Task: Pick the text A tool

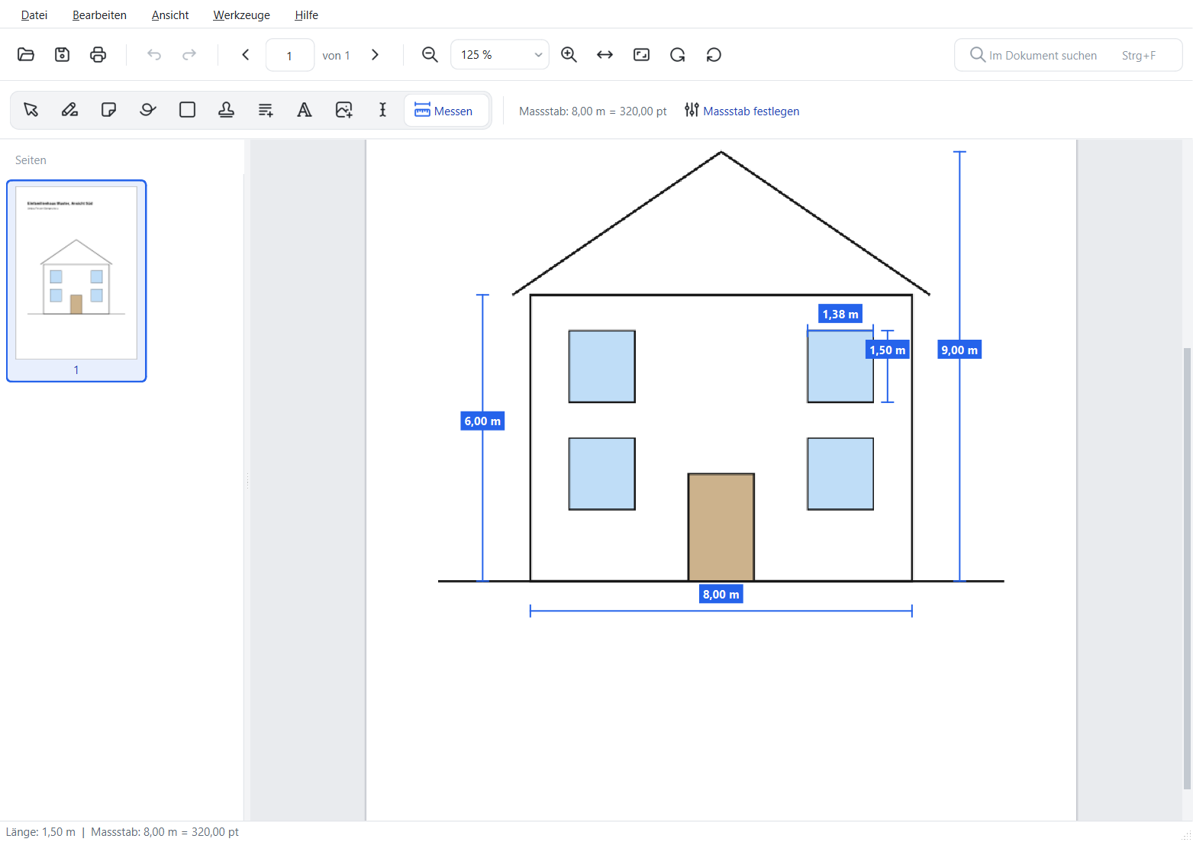Action: 305,110
